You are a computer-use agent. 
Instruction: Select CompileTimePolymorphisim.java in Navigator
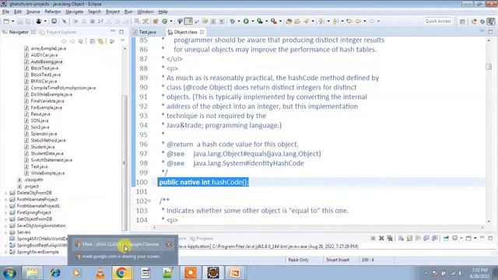click(63, 88)
